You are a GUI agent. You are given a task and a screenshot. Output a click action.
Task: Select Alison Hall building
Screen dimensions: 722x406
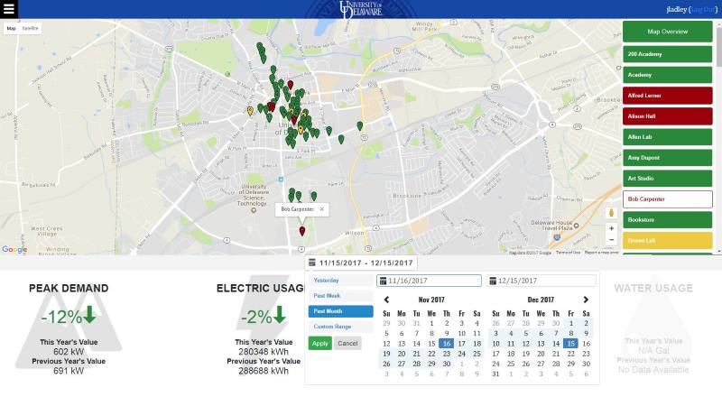tap(667, 116)
